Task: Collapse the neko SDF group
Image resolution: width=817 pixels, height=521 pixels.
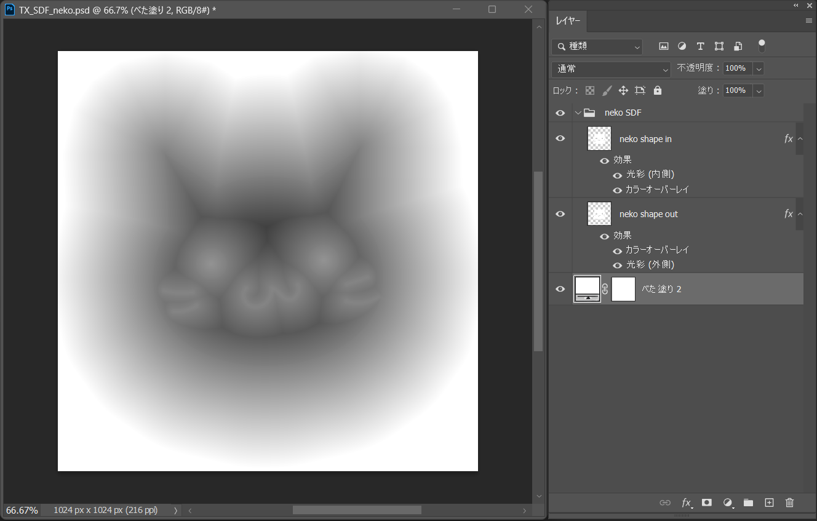Action: click(x=578, y=113)
